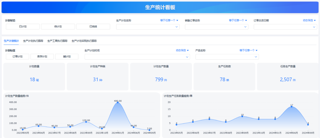The width and height of the screenshot is (320, 138).
Task: Click the 任务生产数量 2,507 件 card
Action: pos(288,77)
